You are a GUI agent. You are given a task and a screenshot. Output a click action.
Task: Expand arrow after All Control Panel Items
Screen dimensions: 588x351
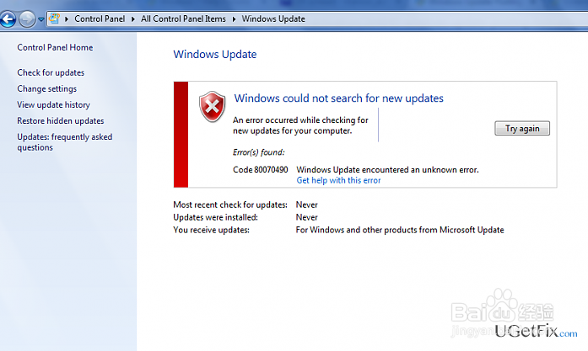point(234,19)
